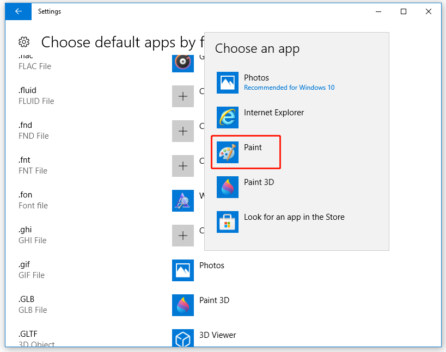Click GIF File description text

click(x=32, y=275)
